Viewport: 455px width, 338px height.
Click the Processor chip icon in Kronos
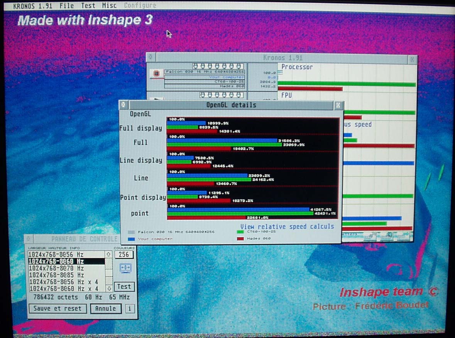(x=156, y=73)
